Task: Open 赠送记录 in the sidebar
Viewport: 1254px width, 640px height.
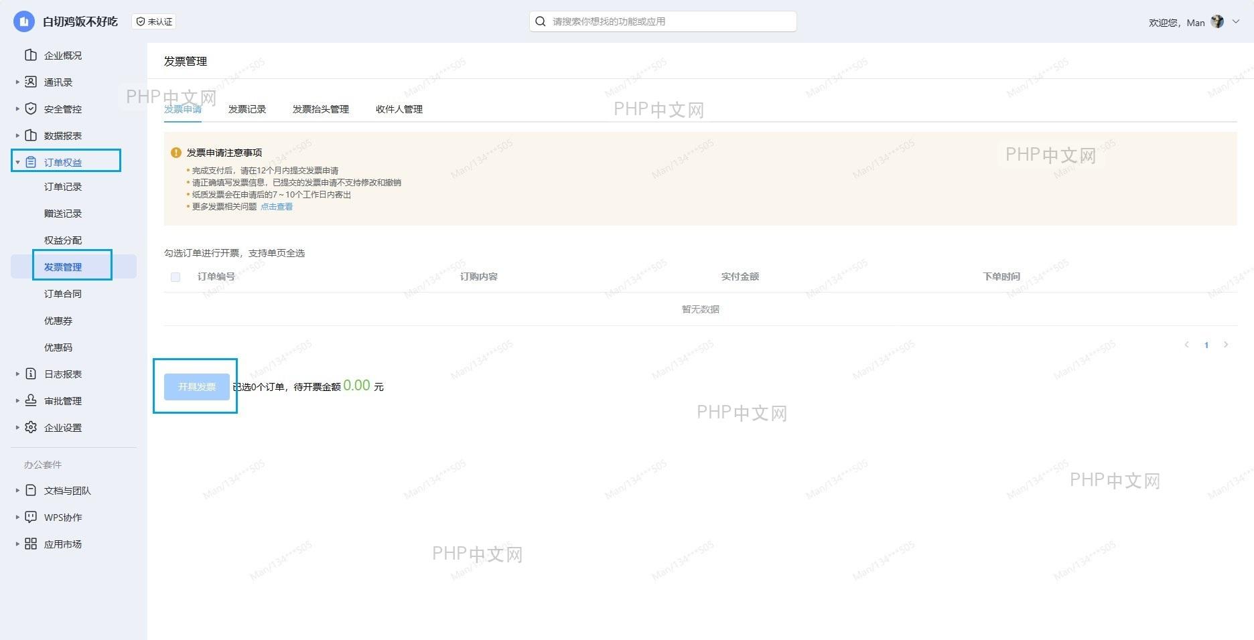Action: coord(63,214)
